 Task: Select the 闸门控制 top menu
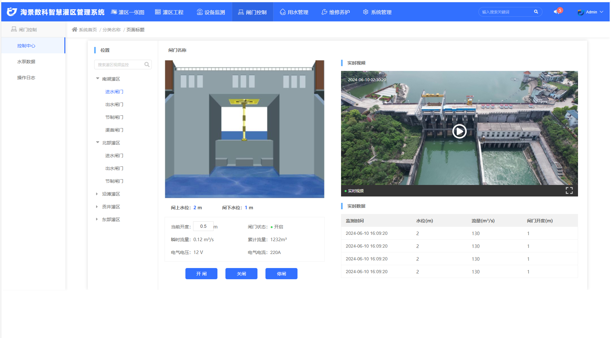click(x=253, y=12)
